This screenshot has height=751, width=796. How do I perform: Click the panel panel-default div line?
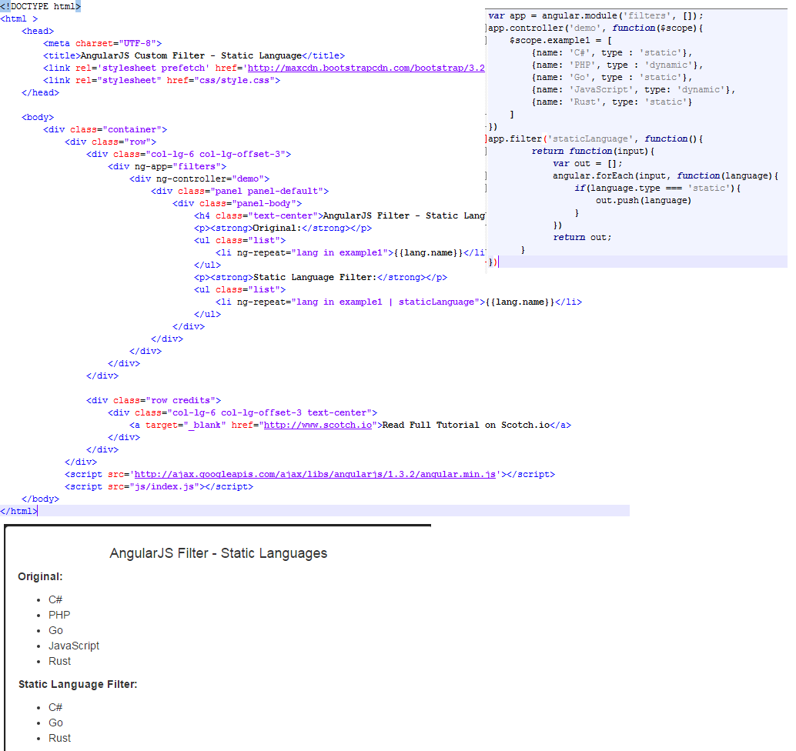tap(239, 192)
